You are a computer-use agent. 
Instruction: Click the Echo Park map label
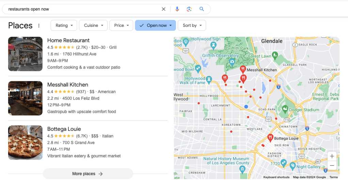267,109
